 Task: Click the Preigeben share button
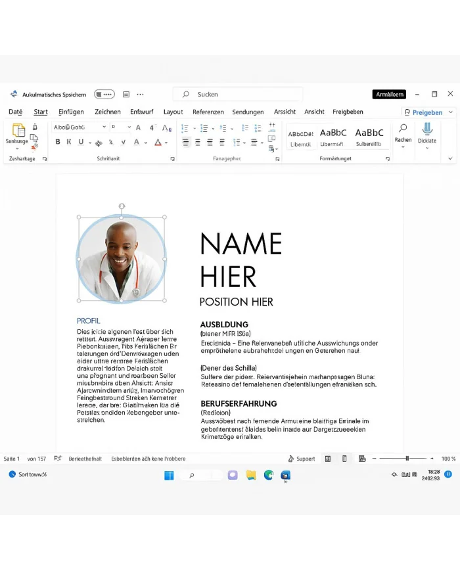(424, 112)
